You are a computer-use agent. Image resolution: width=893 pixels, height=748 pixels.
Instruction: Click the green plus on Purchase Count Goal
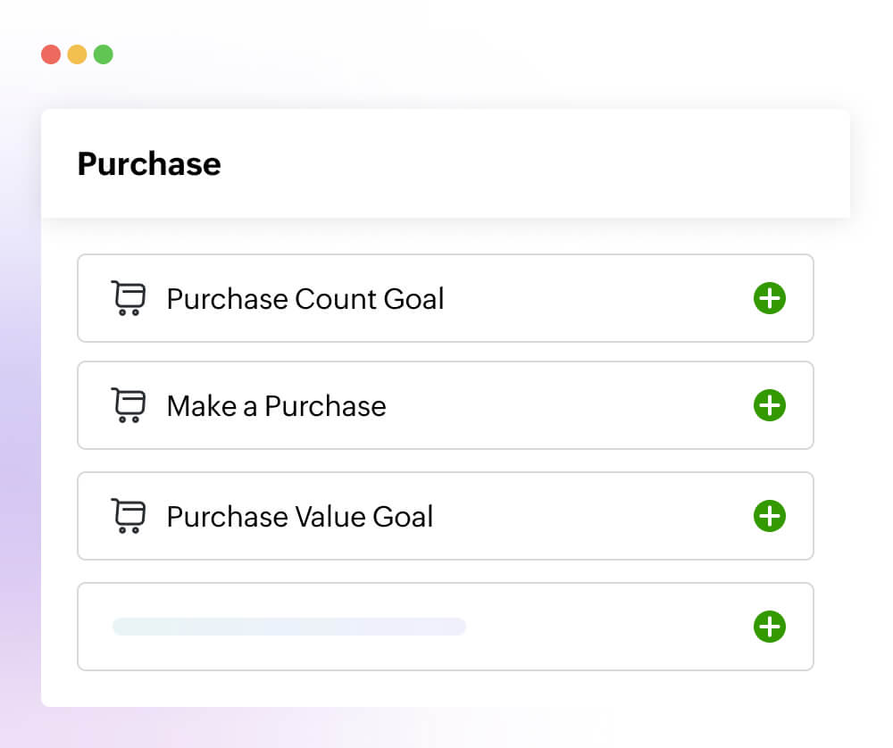[769, 298]
